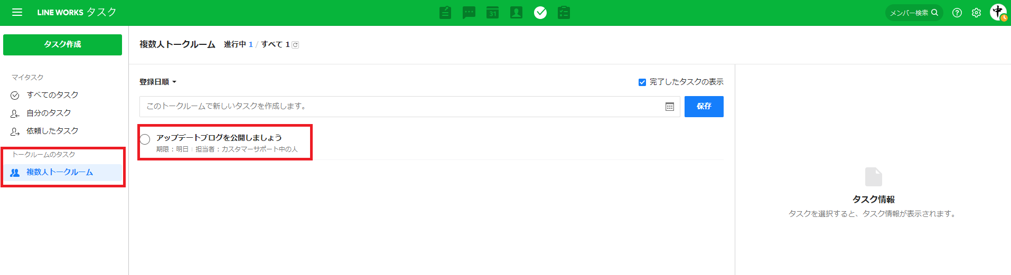Select 自分のタスク in sidebar
The height and width of the screenshot is (275, 1011).
point(49,113)
